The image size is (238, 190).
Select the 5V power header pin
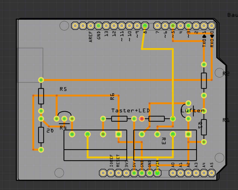click(134, 173)
